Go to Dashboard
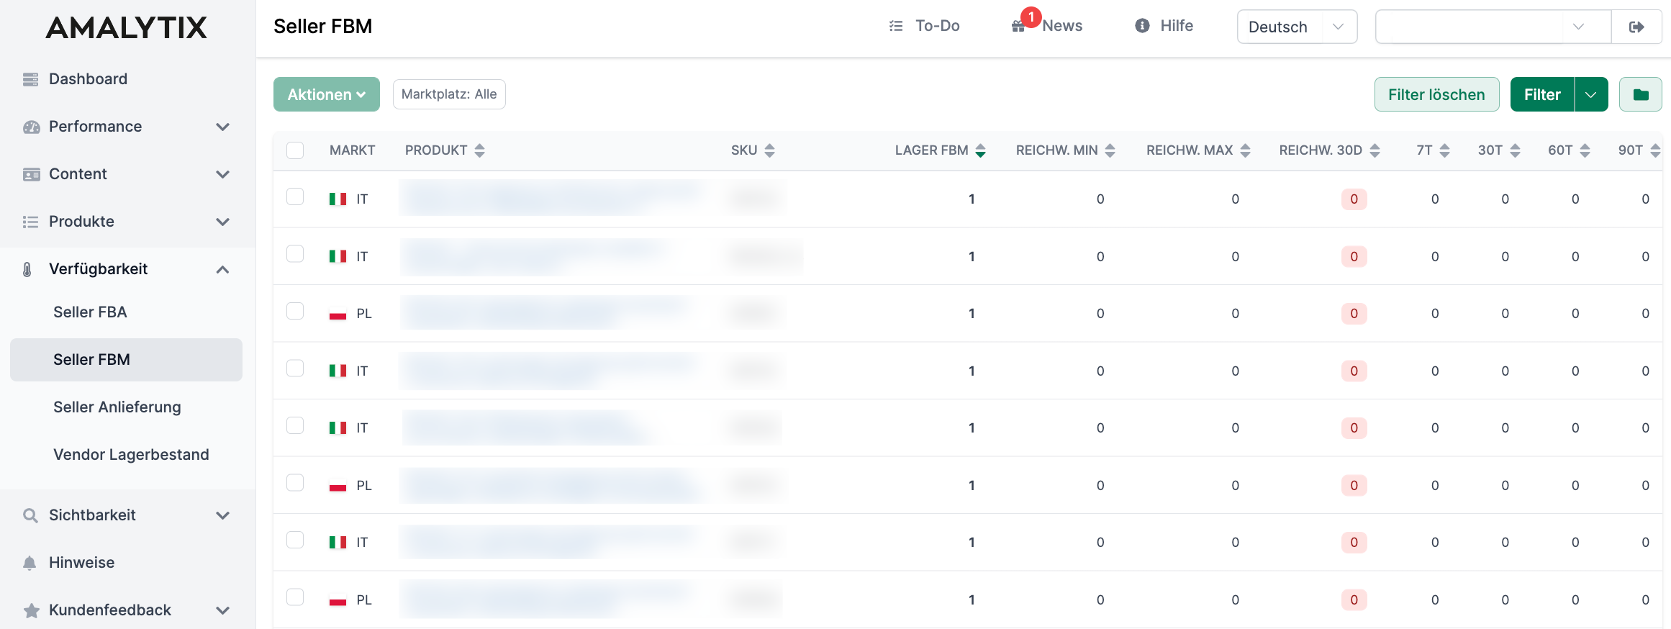This screenshot has width=1671, height=629. tap(88, 79)
